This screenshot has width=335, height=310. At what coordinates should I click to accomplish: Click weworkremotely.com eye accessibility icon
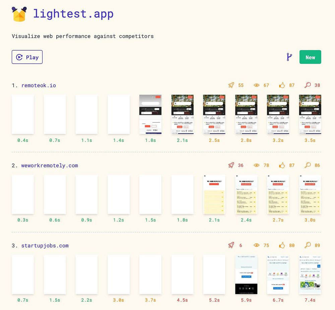click(x=257, y=165)
